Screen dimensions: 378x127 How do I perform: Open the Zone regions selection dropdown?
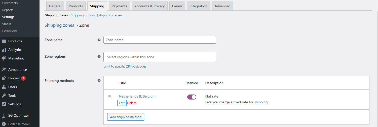pyautogui.click(x=160, y=57)
